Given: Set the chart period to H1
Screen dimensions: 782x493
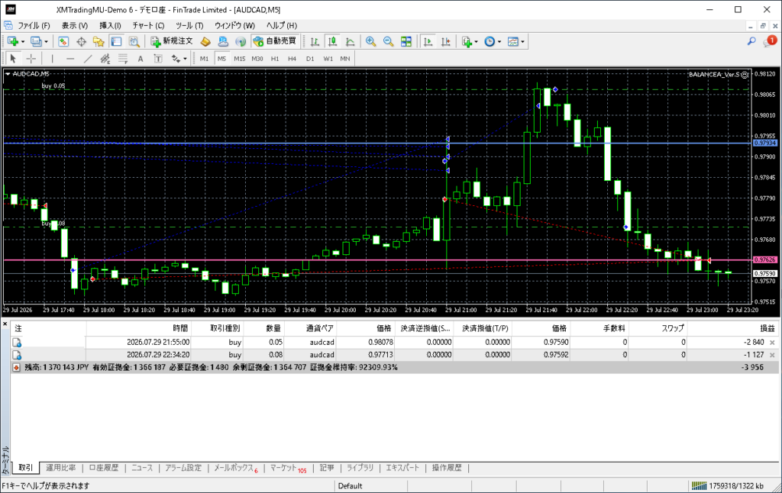Looking at the screenshot, I should (275, 59).
